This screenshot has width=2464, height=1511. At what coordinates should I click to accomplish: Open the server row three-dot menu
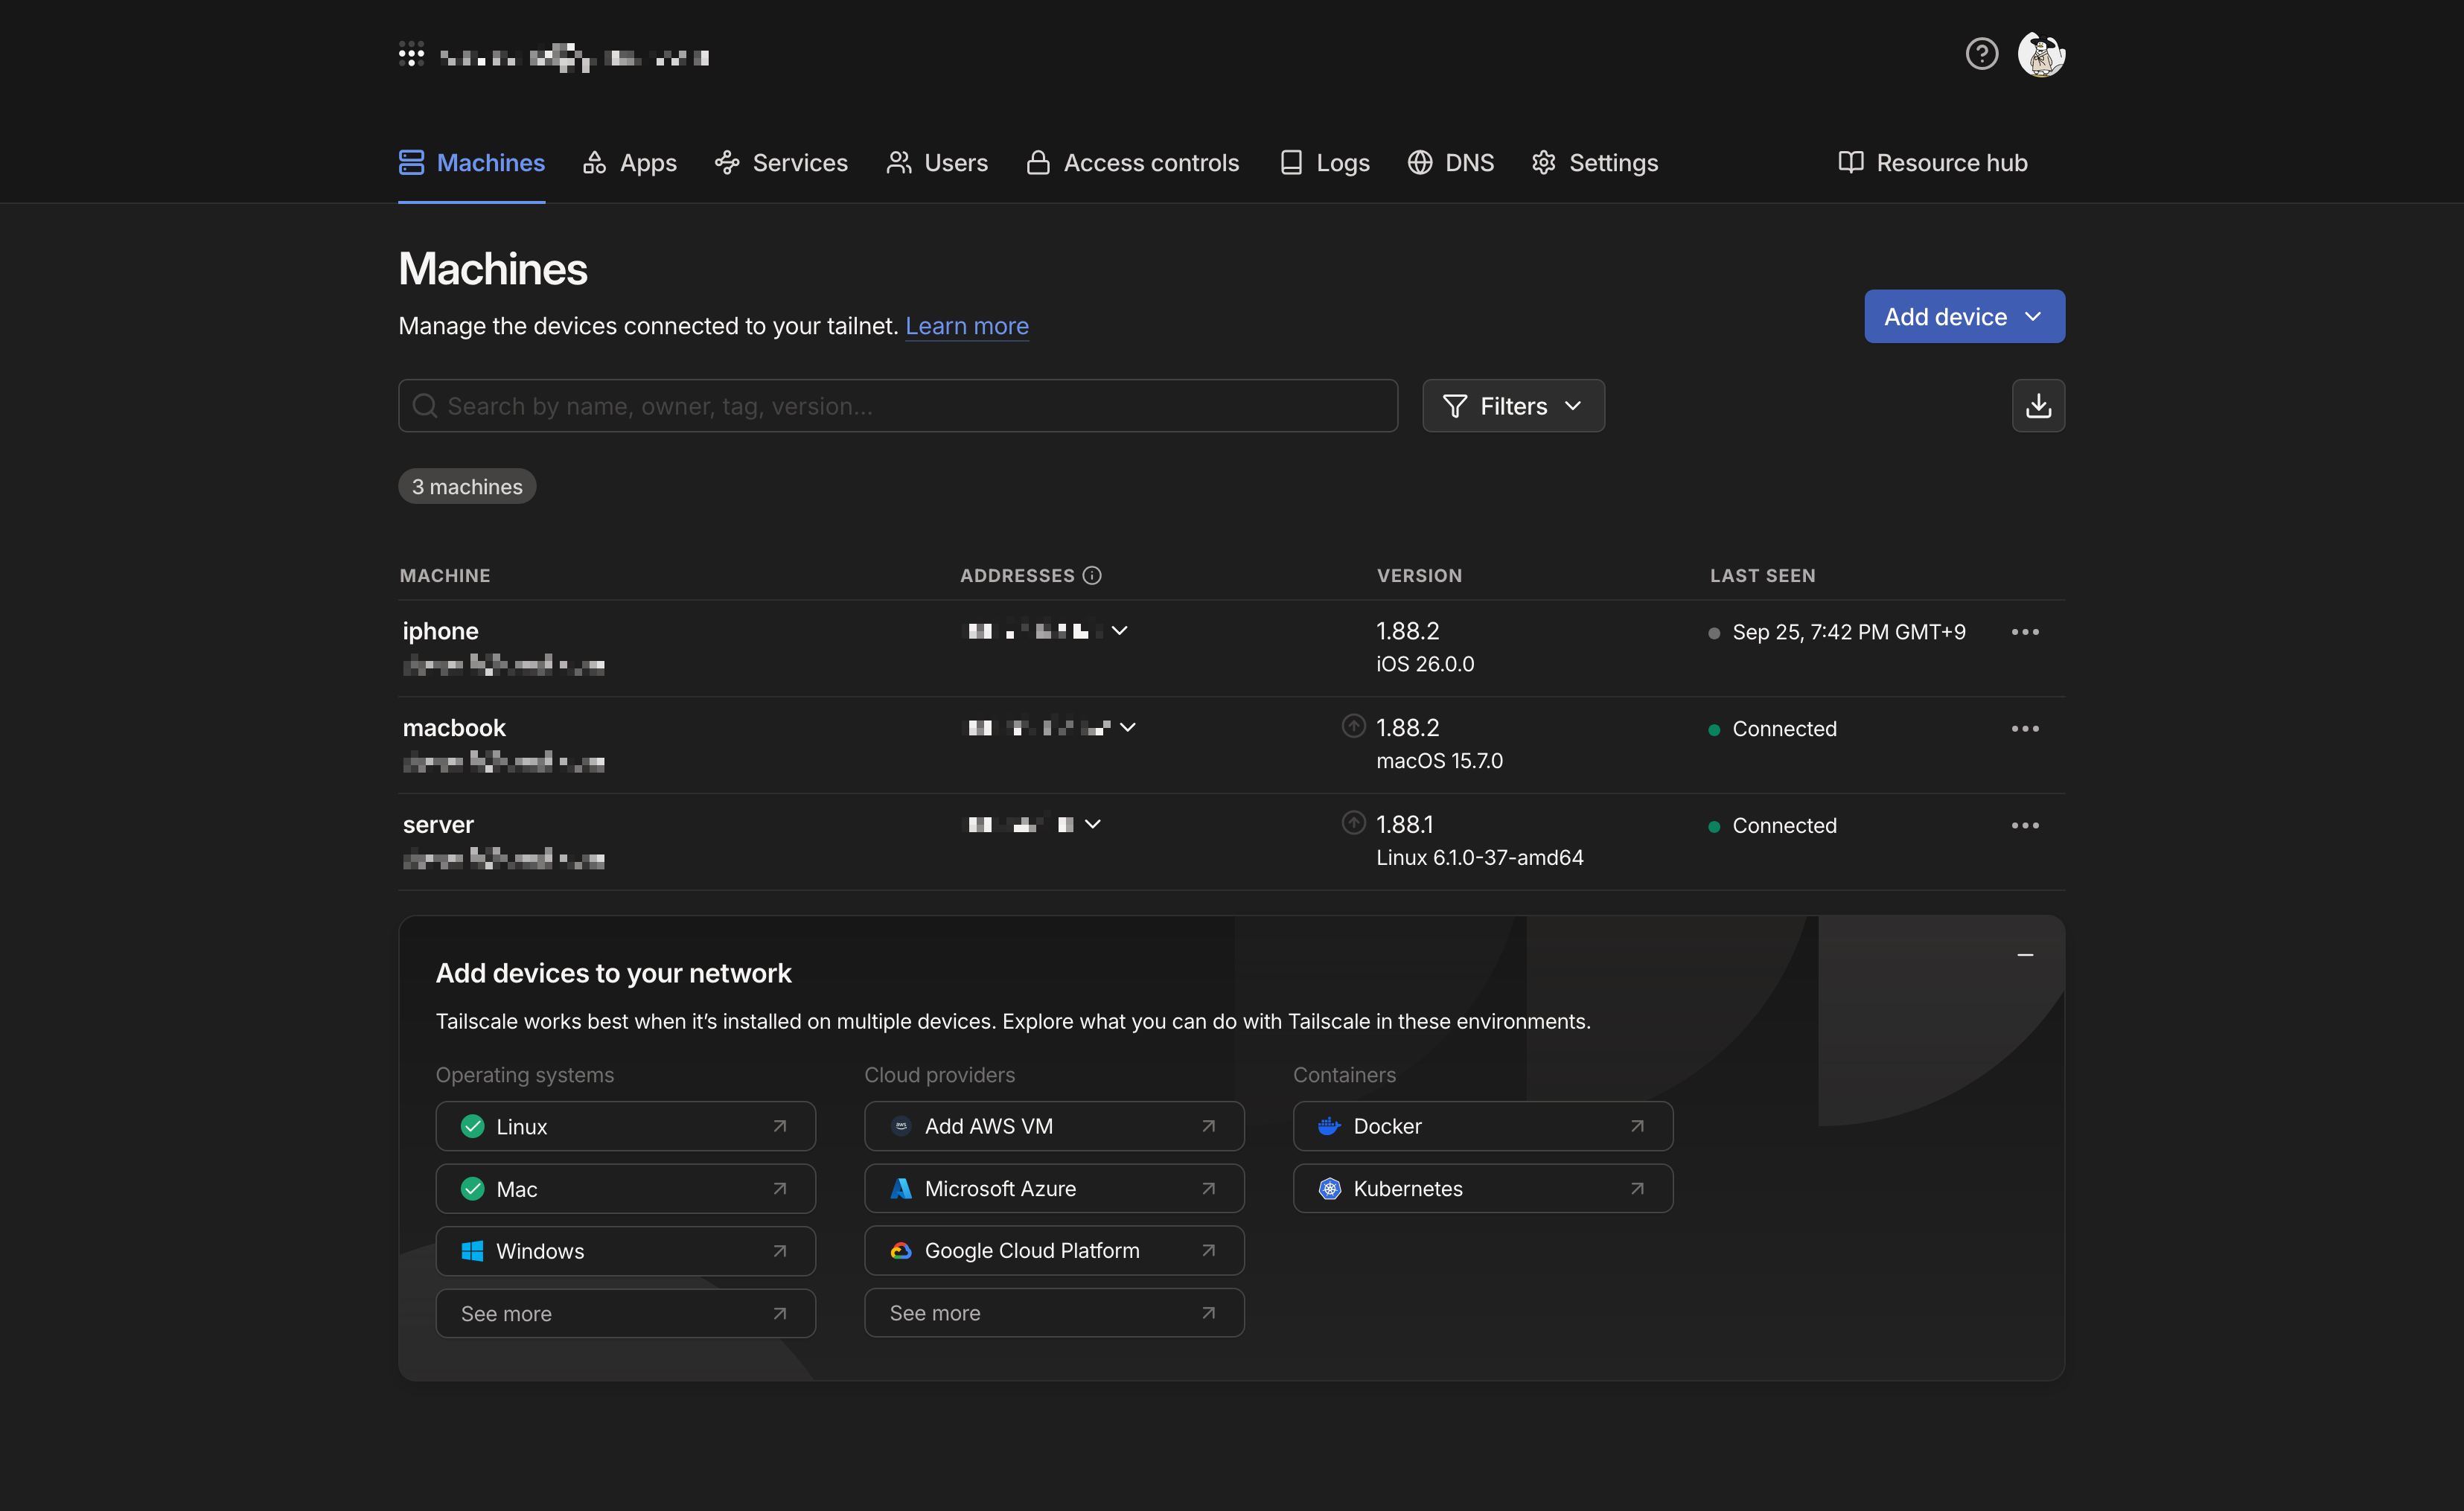[2025, 825]
